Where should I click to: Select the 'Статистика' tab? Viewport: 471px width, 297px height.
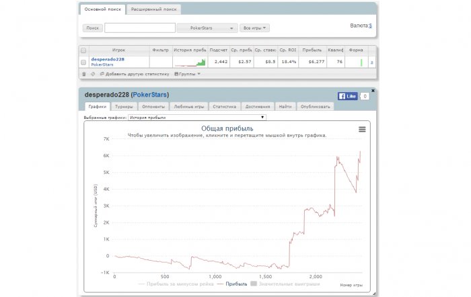coord(224,106)
